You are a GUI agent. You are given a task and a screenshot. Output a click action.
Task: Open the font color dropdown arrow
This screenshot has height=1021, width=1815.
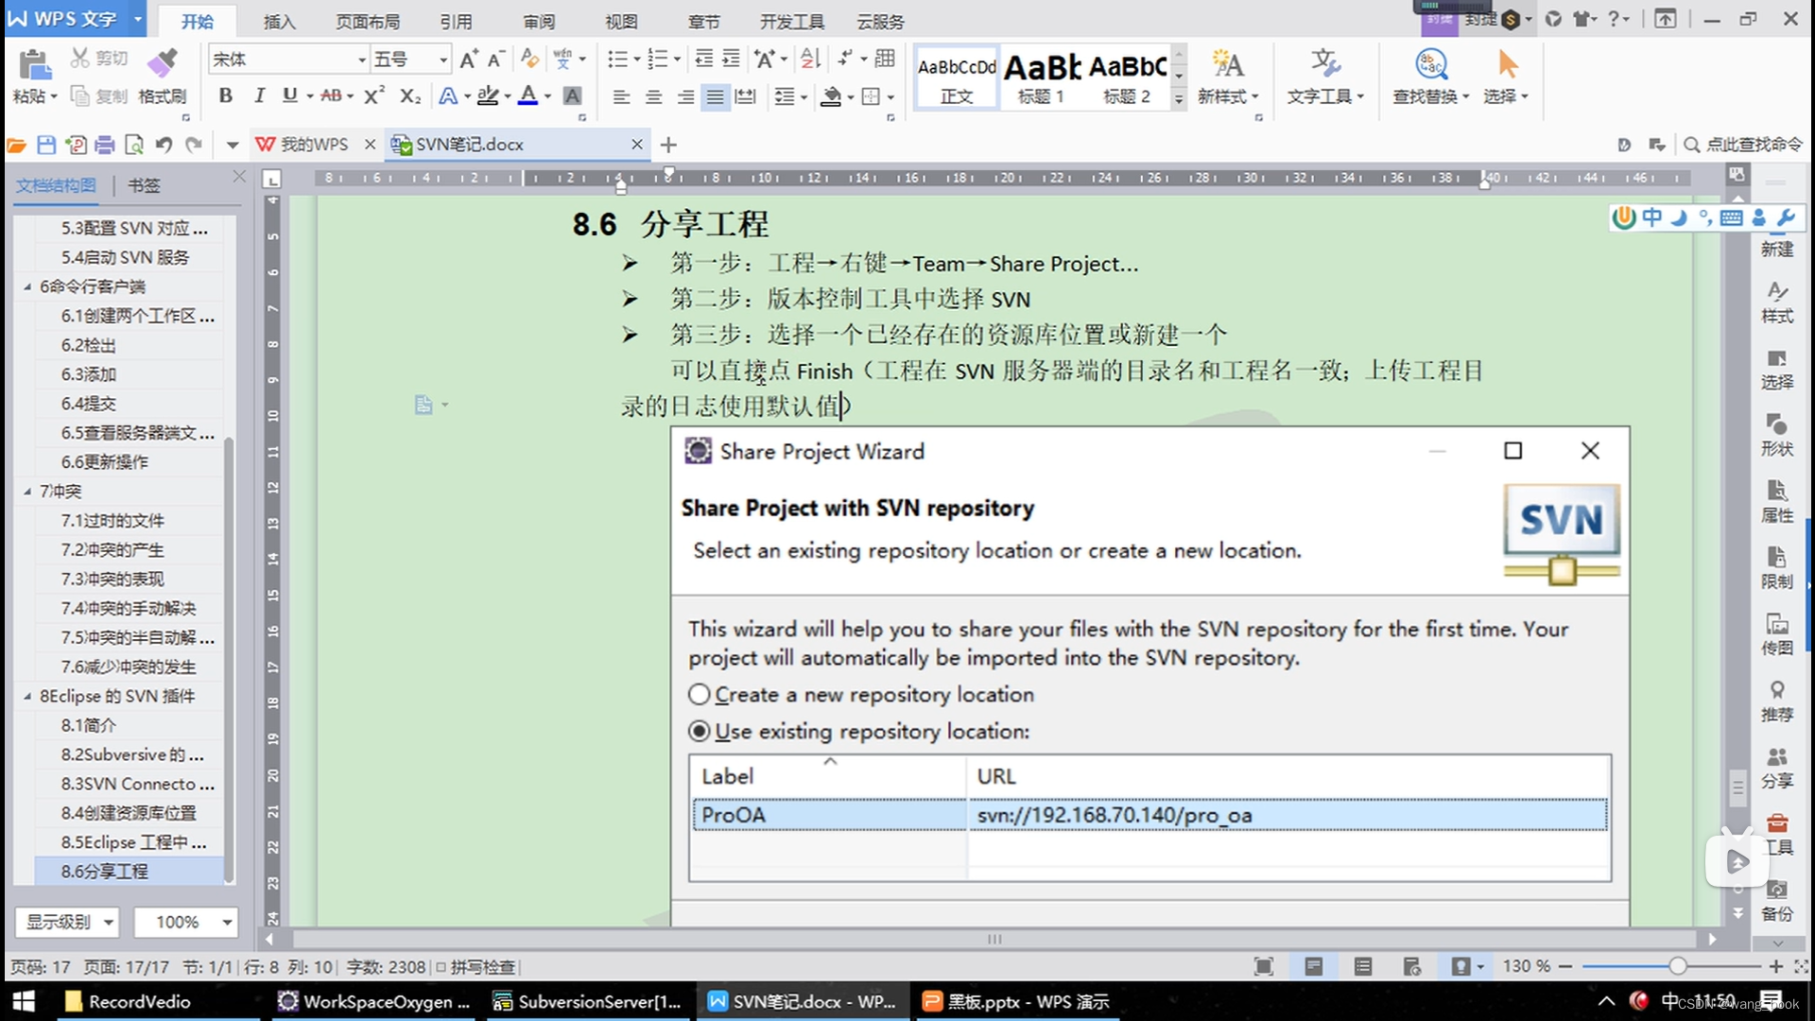[x=547, y=96]
